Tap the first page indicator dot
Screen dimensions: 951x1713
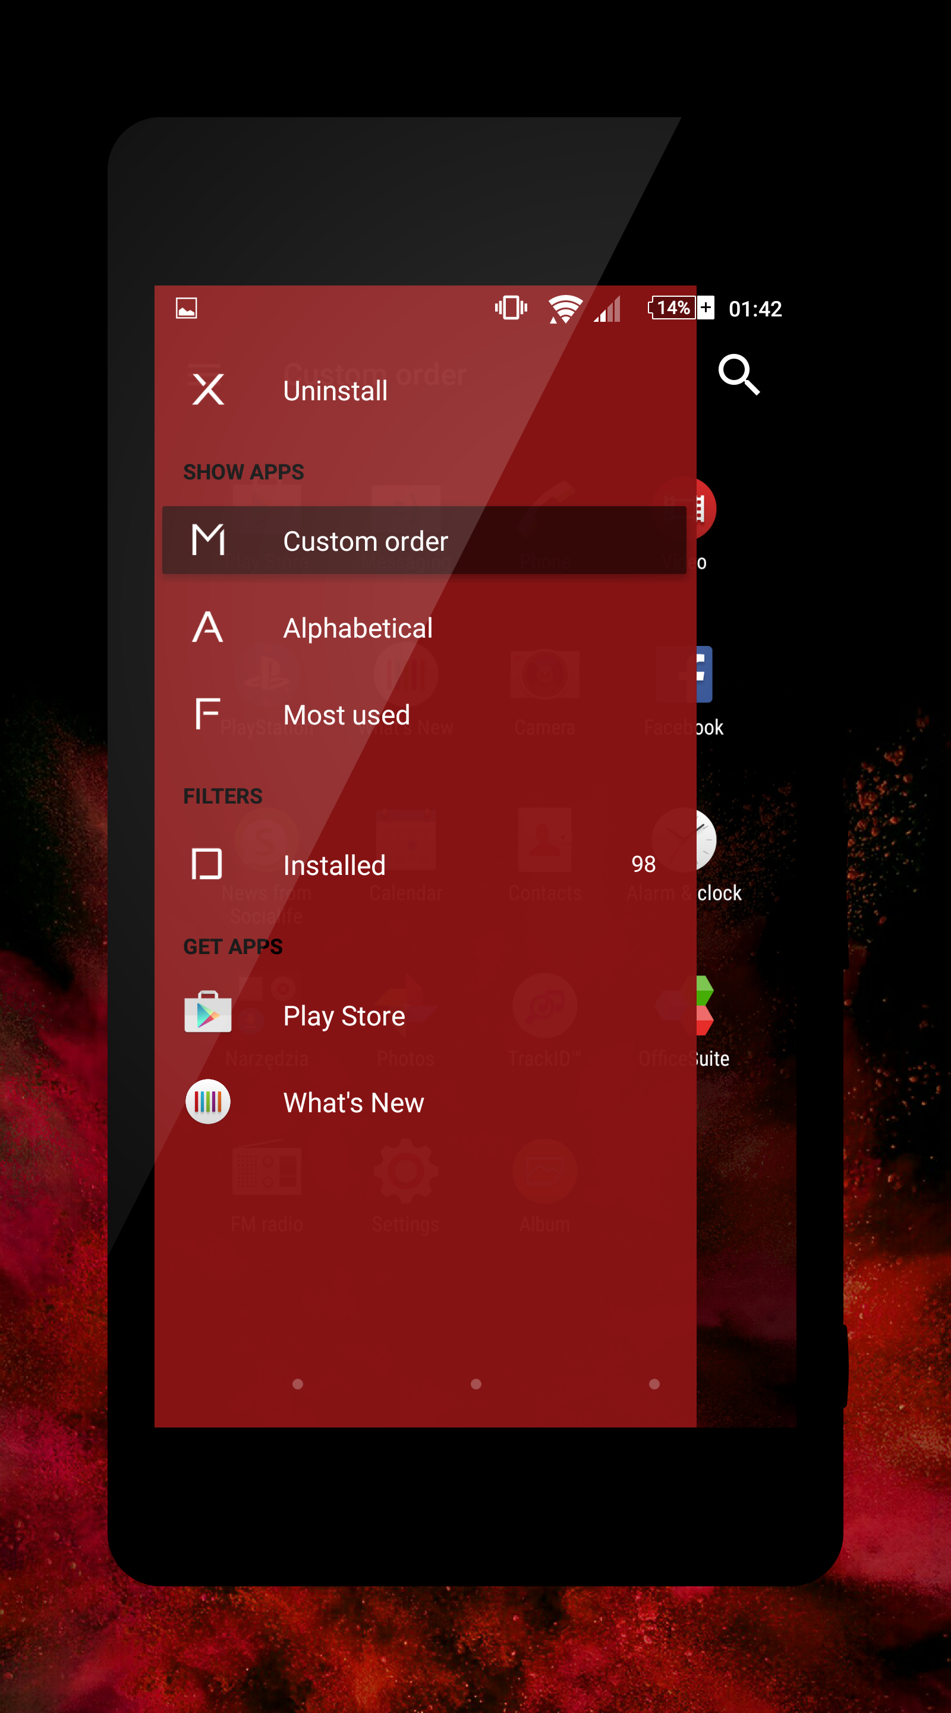tap(298, 1384)
